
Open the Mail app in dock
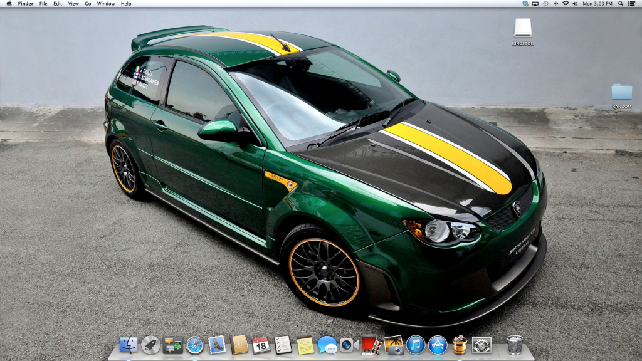pos(217,345)
